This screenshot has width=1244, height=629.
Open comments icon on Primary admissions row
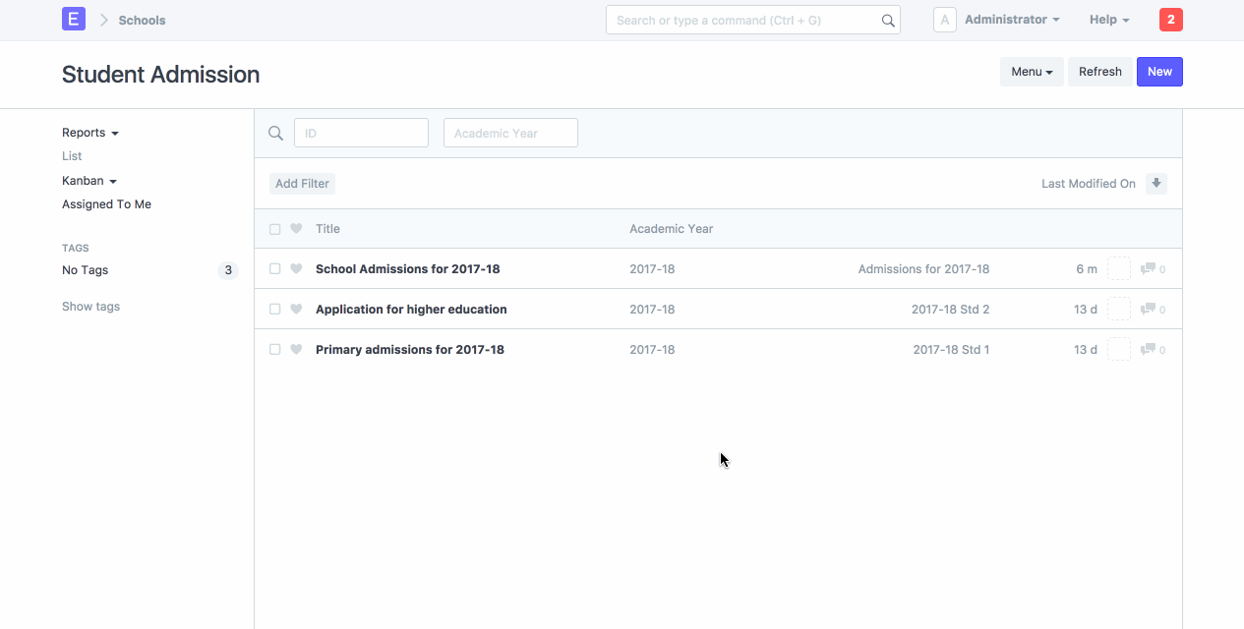tap(1148, 350)
